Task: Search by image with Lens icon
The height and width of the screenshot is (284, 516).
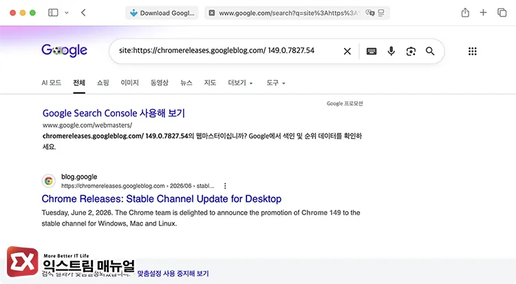Action: pos(411,51)
